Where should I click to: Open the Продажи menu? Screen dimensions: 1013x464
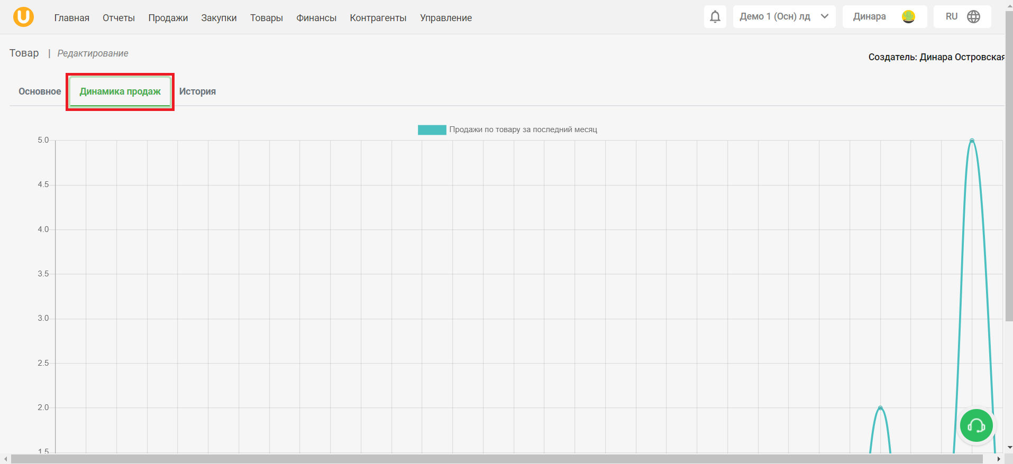click(168, 18)
